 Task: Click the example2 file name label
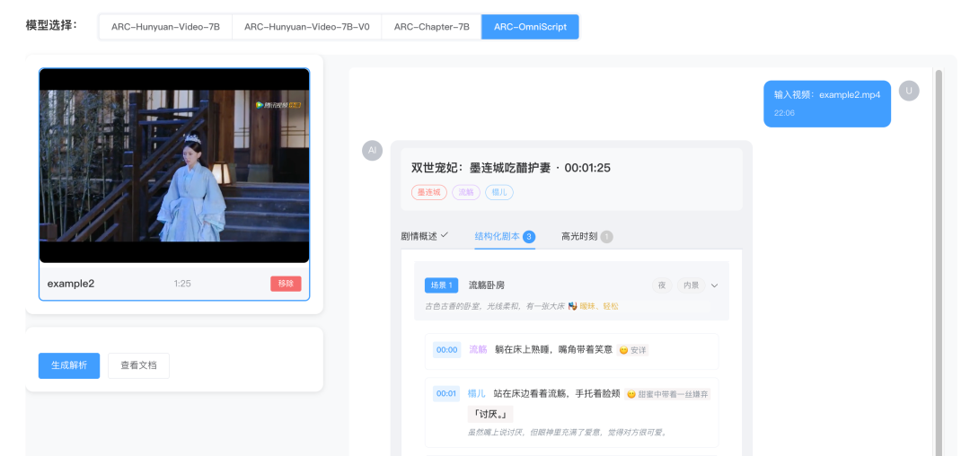pyautogui.click(x=71, y=284)
